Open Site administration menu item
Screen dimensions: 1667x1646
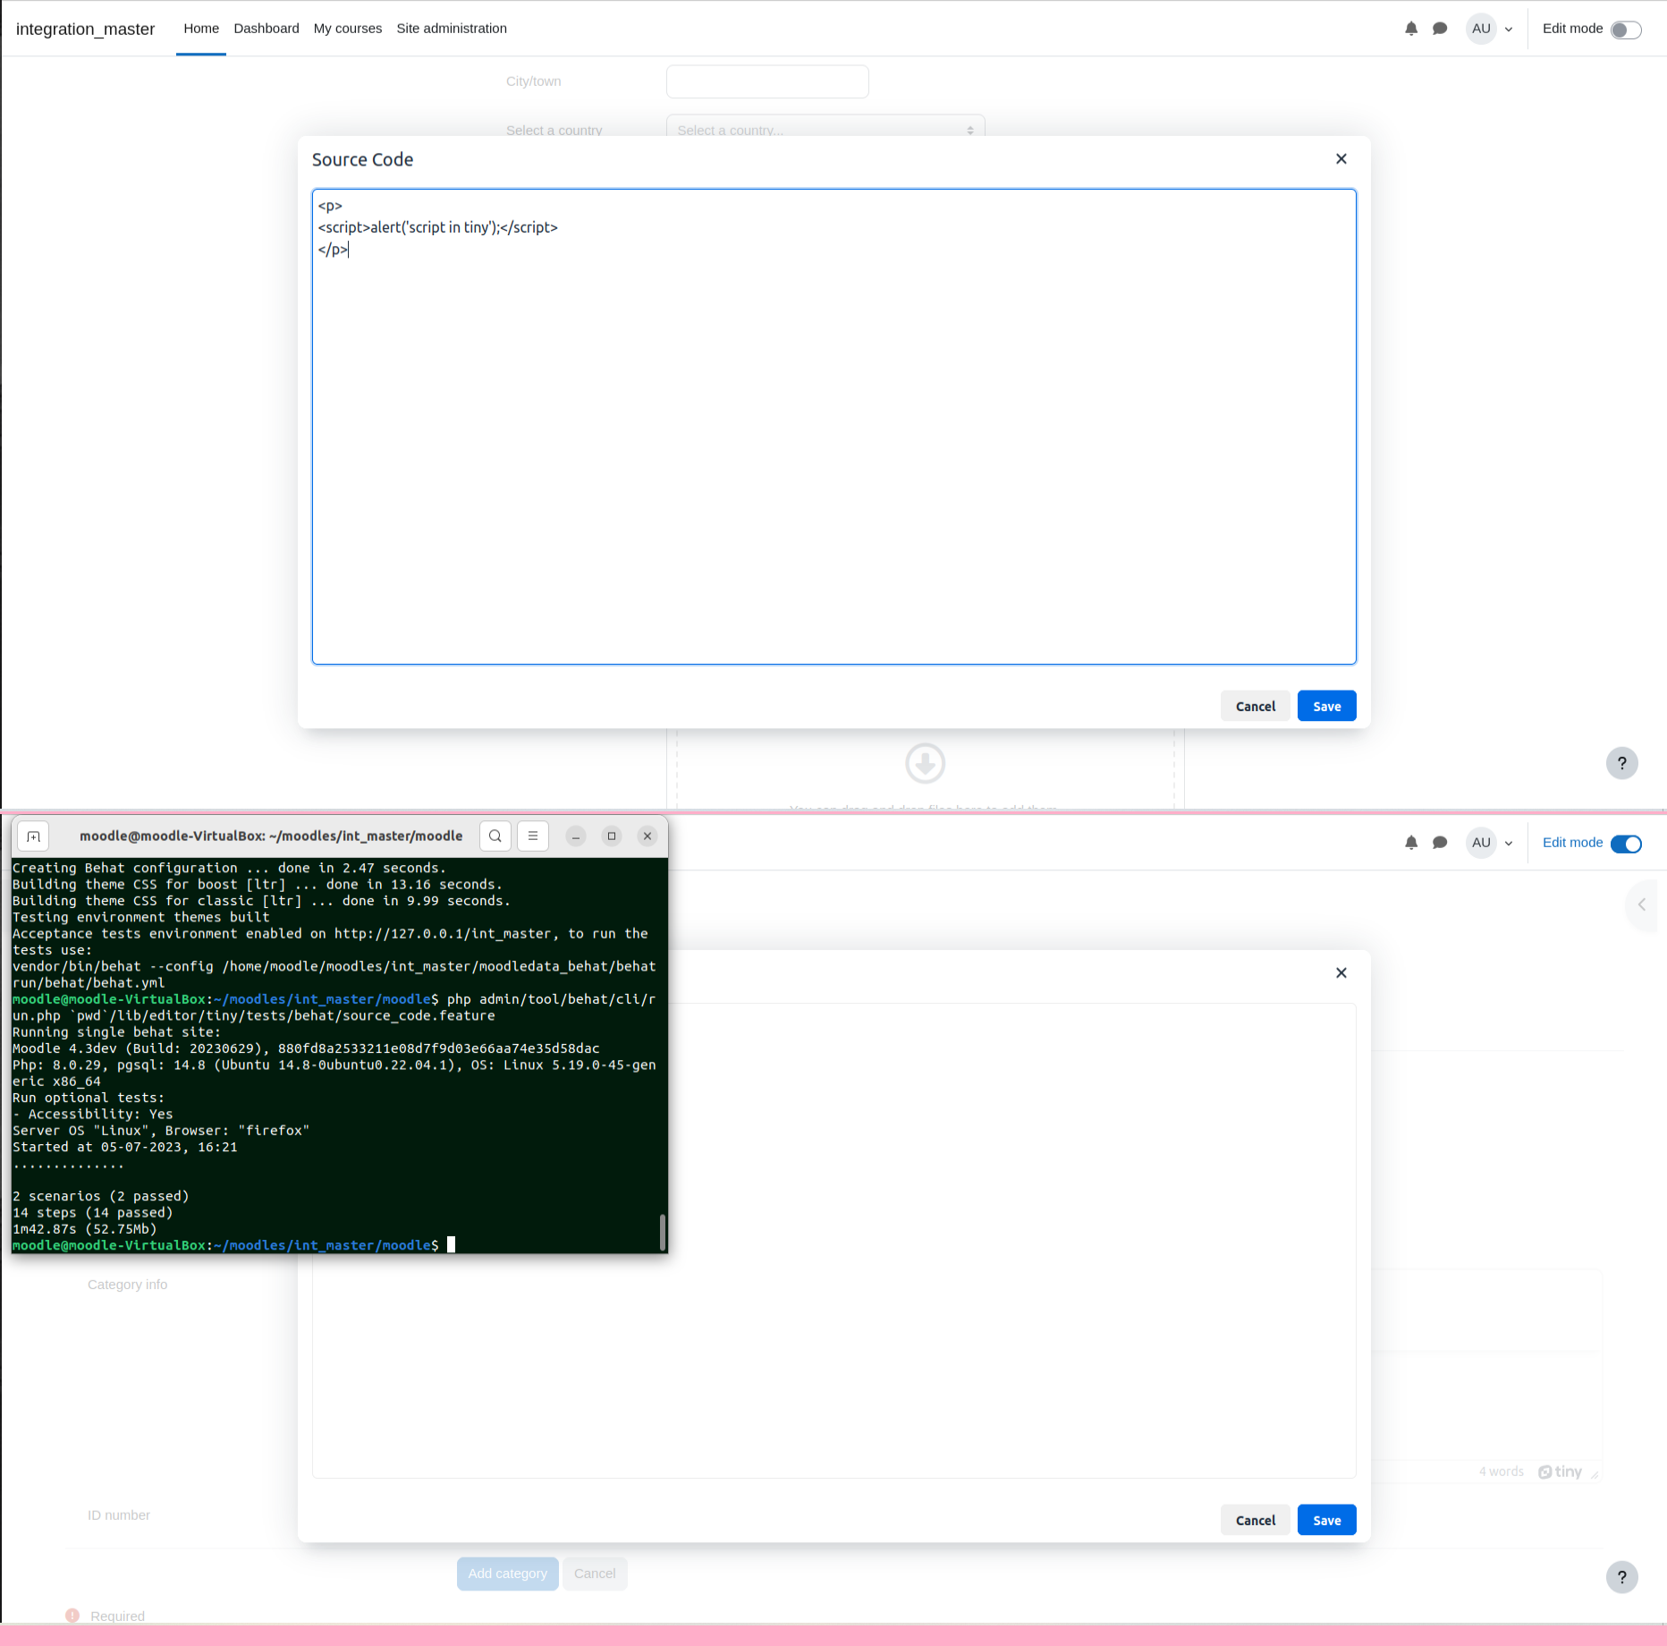(x=452, y=29)
